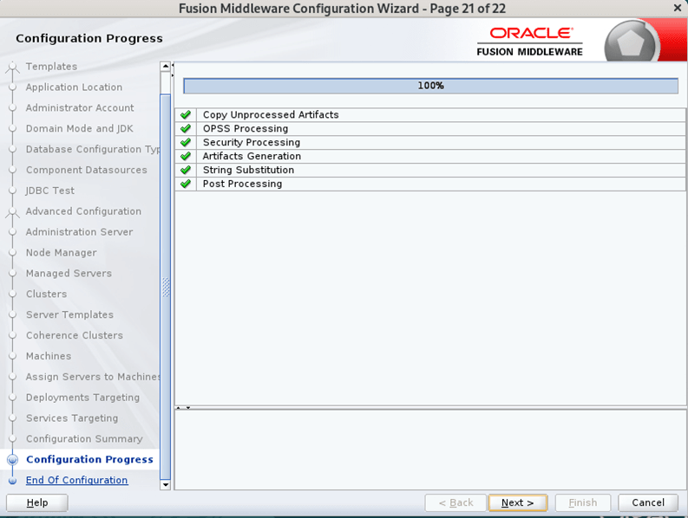
Task: Select the Domain Mode and JDK step
Action: 80,128
